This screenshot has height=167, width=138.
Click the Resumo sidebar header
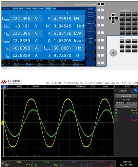tap(123, 91)
